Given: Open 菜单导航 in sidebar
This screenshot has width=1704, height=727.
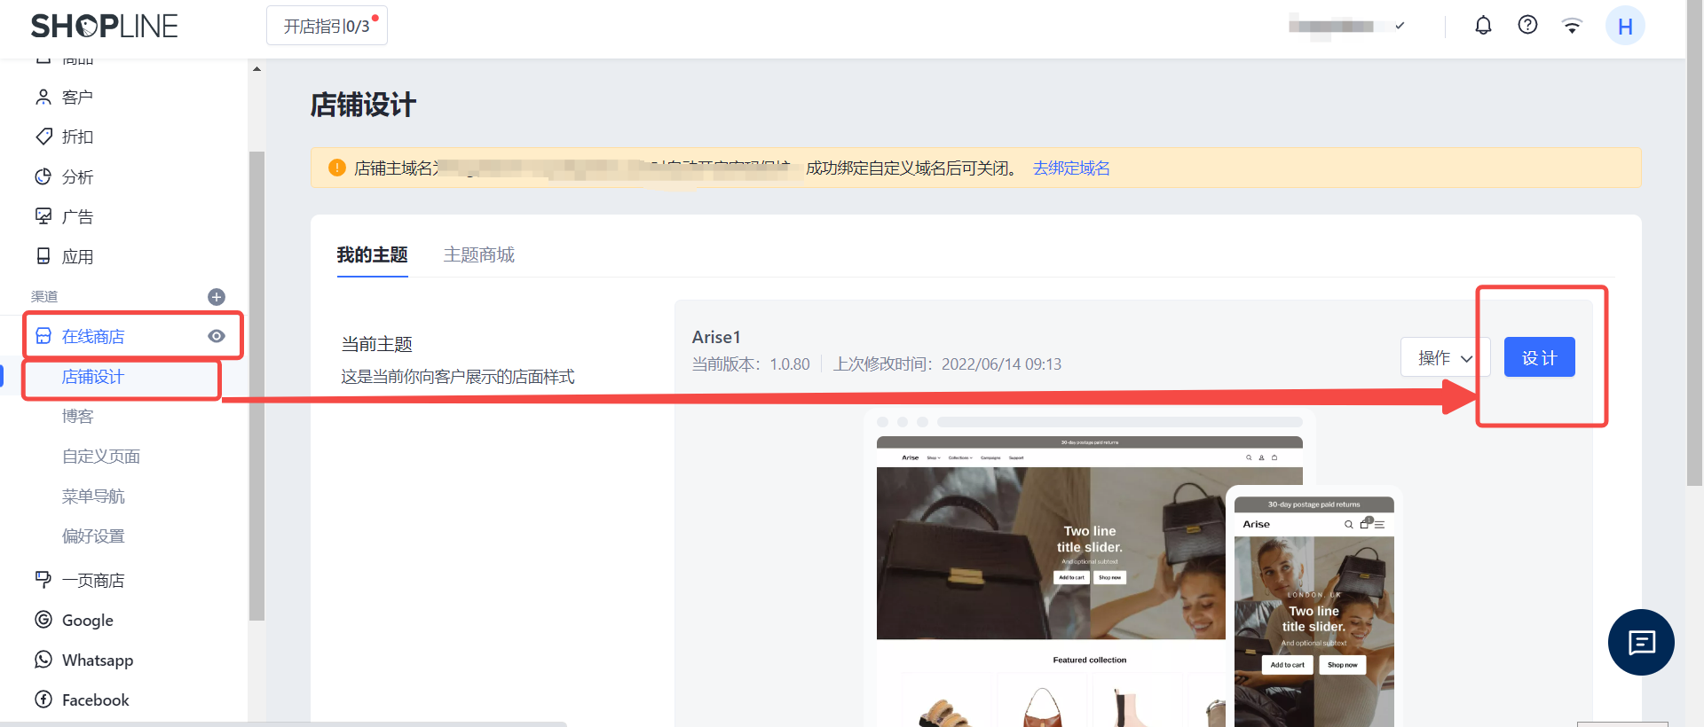Looking at the screenshot, I should [93, 496].
